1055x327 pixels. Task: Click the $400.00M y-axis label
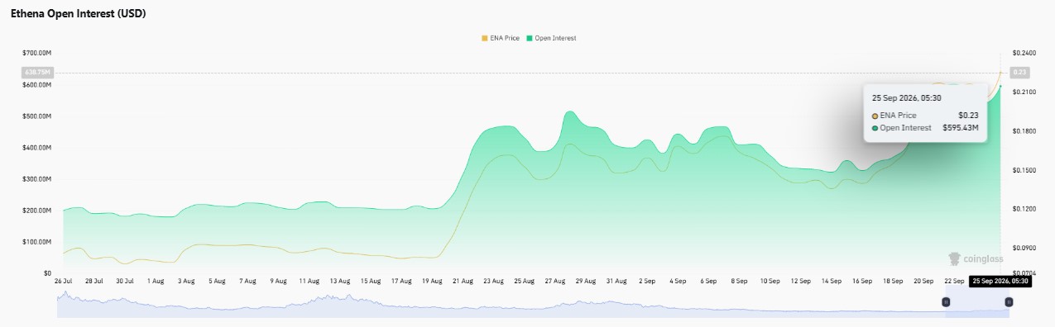pyautogui.click(x=36, y=147)
